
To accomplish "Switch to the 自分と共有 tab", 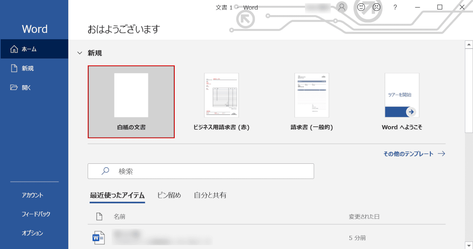I will pos(210,196).
